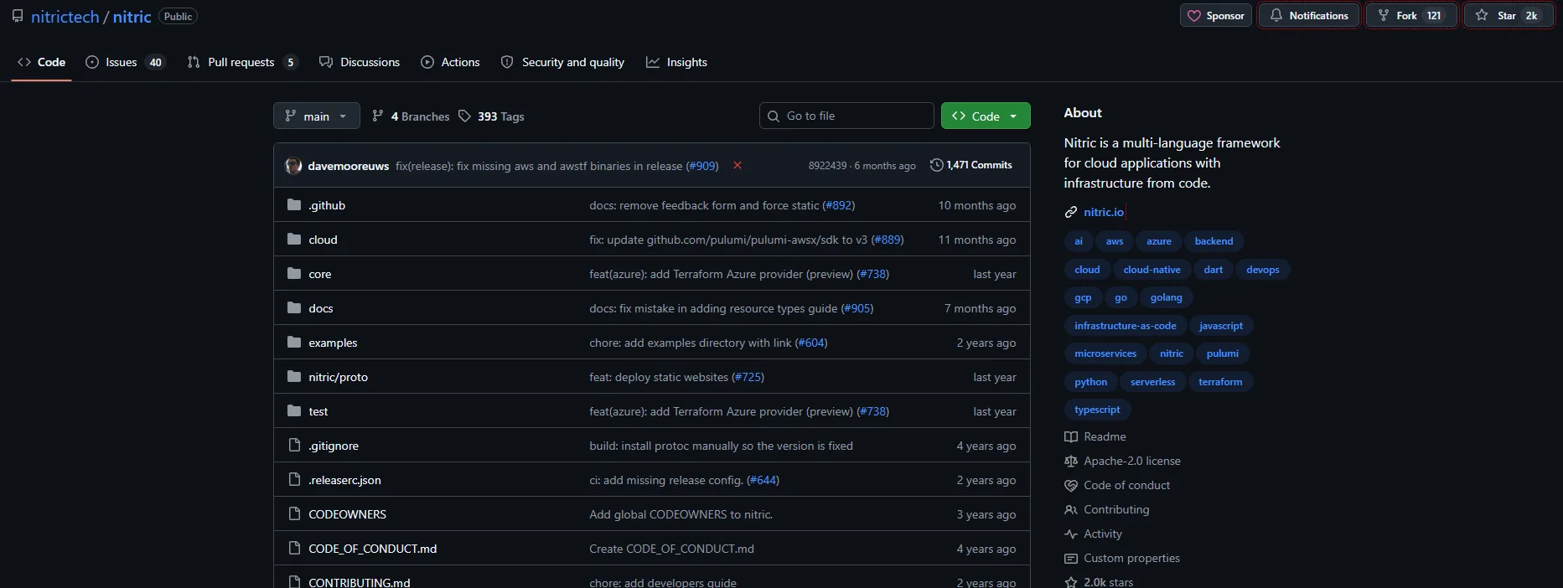This screenshot has height=588, width=1563.
Task: Open the CONTRIBUTING.md file name
Action: (360, 582)
